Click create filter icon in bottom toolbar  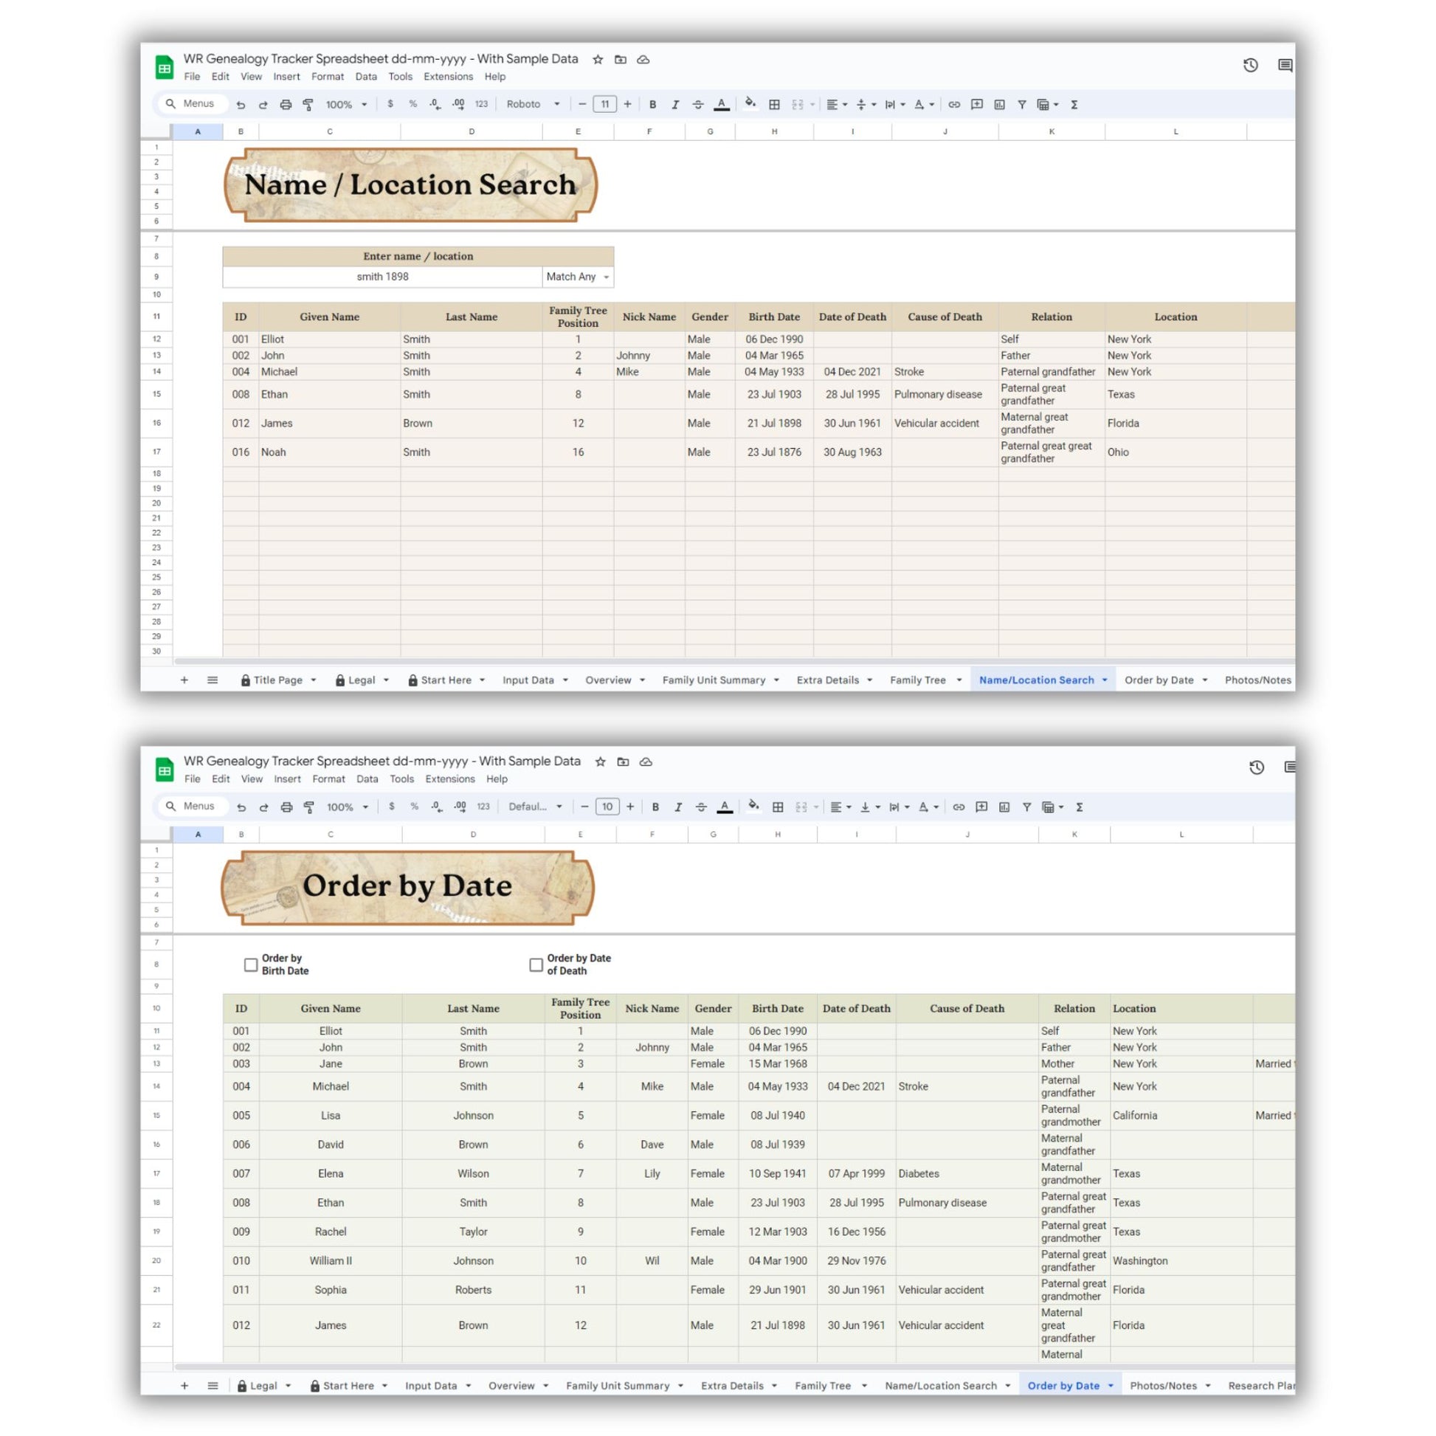click(1026, 807)
